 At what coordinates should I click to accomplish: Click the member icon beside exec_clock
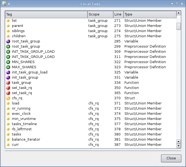8,114
